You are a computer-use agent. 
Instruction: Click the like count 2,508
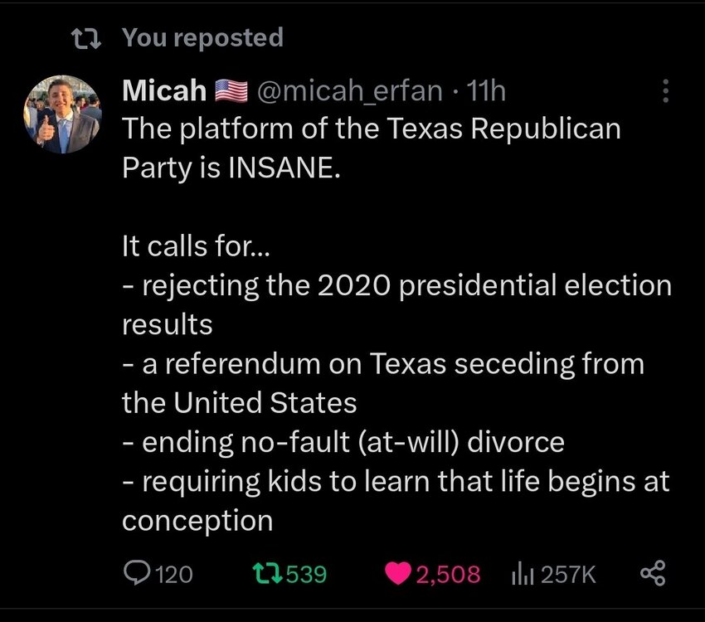click(x=448, y=574)
